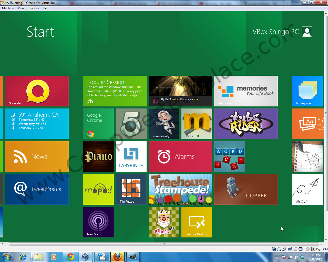Open the Piano app tile

pyautogui.click(x=98, y=157)
